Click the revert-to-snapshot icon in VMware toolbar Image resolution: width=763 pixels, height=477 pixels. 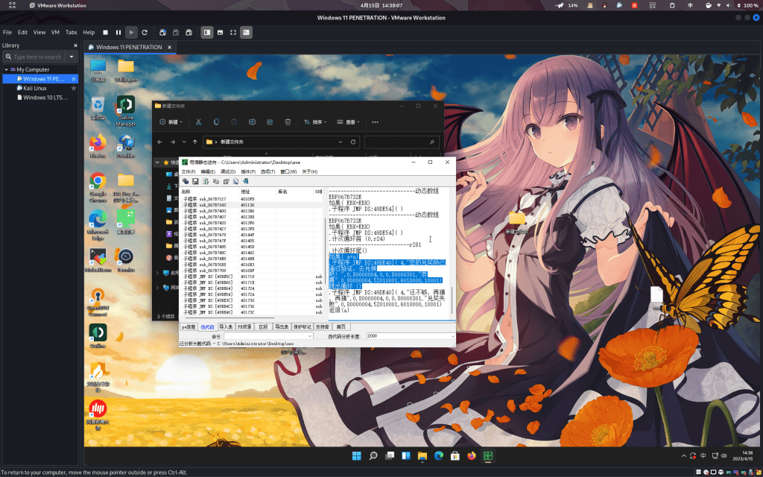click(176, 33)
